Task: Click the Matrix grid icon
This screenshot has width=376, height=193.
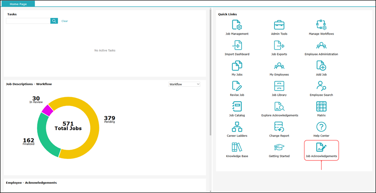Action: (x=321, y=106)
